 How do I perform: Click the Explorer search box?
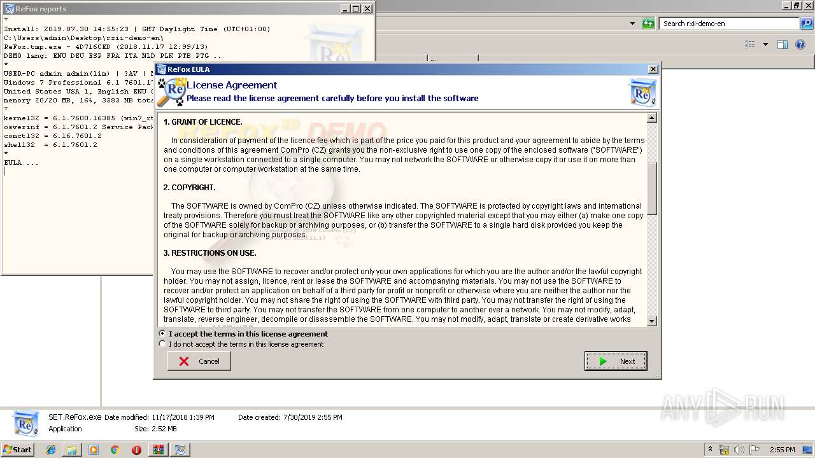point(728,24)
